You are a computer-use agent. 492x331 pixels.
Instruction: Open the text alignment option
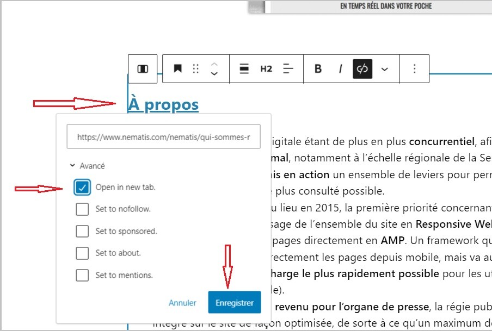[288, 69]
